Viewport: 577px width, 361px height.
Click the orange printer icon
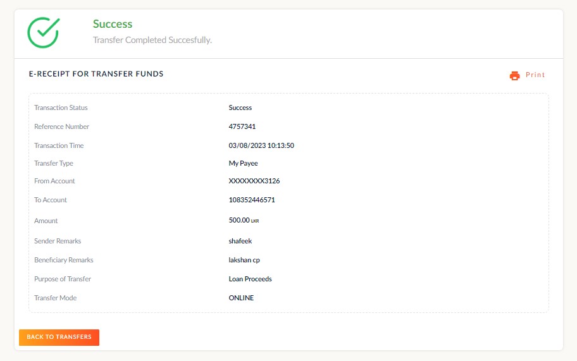pyautogui.click(x=514, y=76)
